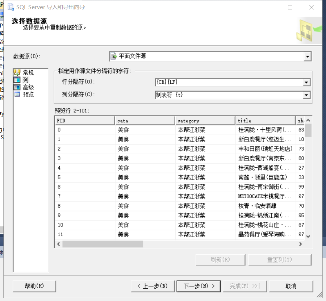Open the 高级 page icon

pos(17,87)
